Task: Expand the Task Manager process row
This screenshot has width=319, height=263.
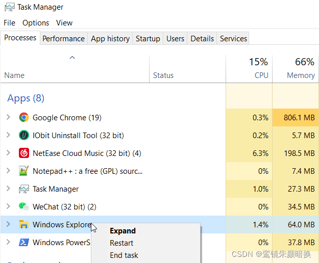Action: 8,189
